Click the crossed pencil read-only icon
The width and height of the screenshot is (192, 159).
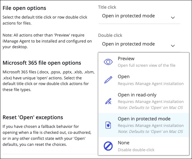pos(108,101)
